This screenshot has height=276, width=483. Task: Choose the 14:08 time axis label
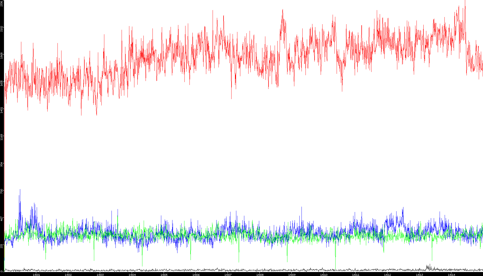(260, 275)
